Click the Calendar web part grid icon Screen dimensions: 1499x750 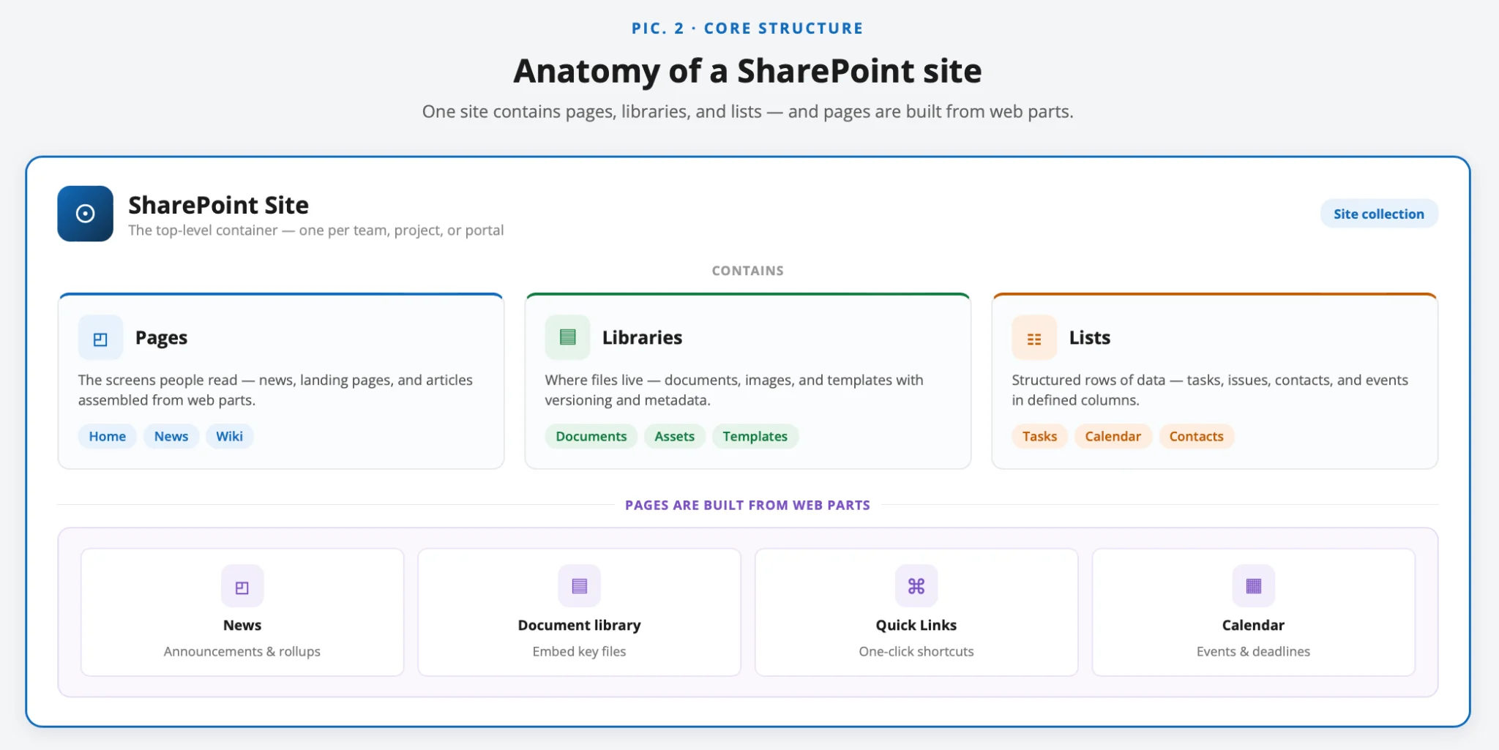coord(1253,586)
